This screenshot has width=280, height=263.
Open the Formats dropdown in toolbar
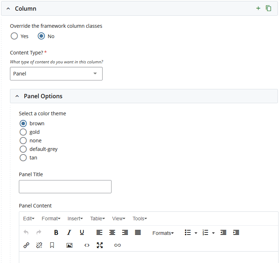point(163,233)
